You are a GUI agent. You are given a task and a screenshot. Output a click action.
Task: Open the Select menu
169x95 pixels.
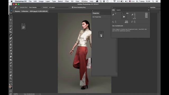point(60,1)
